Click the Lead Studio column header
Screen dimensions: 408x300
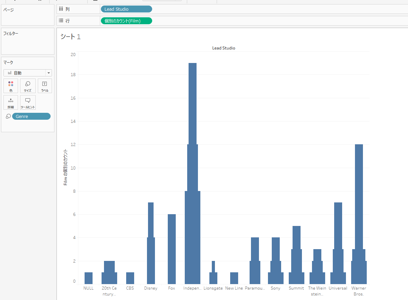[224, 48]
